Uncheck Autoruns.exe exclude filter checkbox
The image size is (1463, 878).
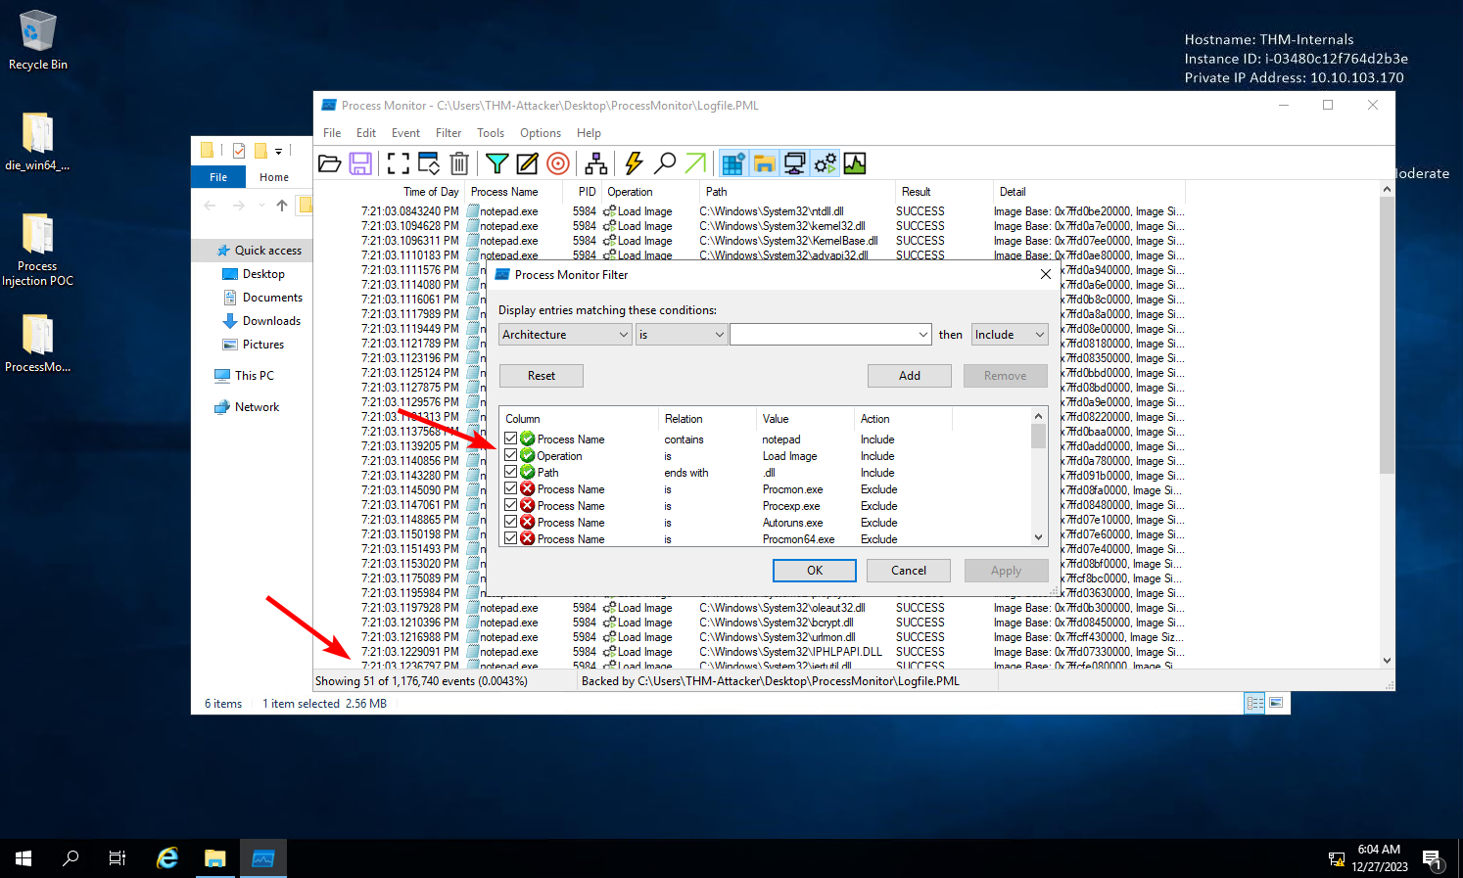pos(511,522)
